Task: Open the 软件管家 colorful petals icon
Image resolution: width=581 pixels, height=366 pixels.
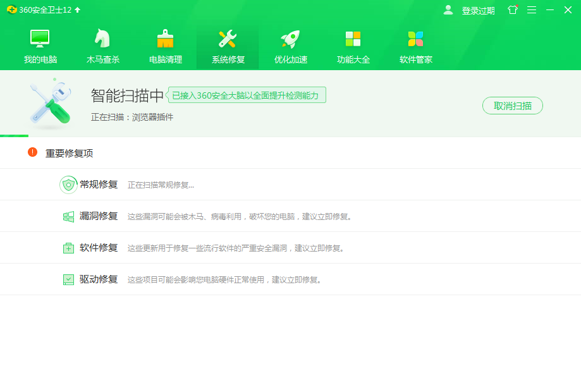Action: 415,39
